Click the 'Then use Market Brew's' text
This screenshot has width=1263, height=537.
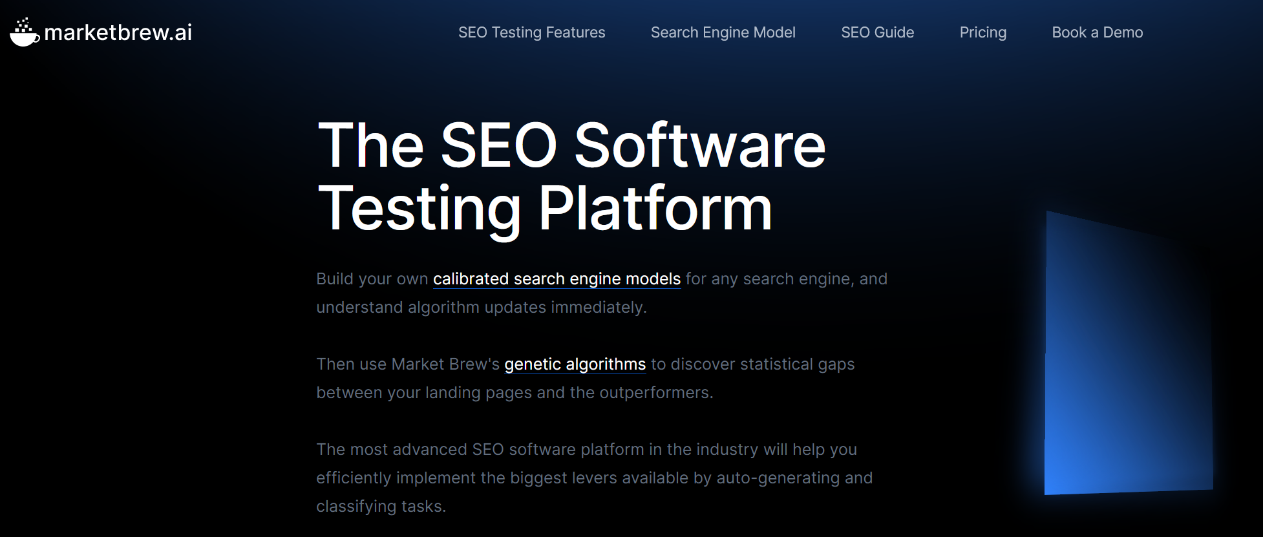tap(407, 364)
